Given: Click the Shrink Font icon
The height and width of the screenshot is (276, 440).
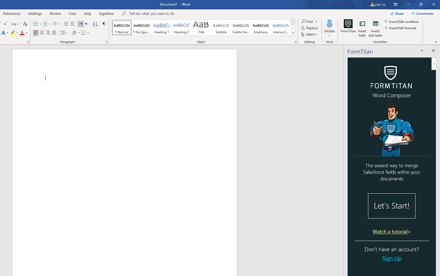Looking at the screenshot, I should (x=5, y=24).
